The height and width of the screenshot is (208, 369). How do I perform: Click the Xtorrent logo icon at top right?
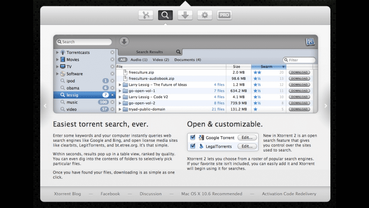coord(310,42)
